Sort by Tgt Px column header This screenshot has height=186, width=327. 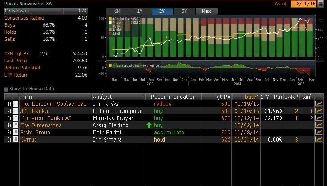tap(216, 97)
